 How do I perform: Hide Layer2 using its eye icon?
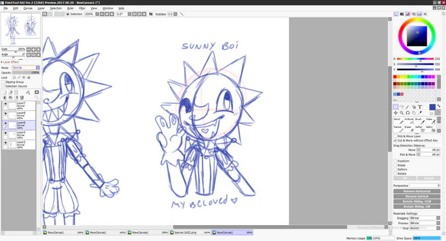point(5,143)
